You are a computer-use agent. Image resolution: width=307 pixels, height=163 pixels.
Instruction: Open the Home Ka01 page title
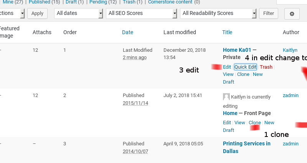[x=237, y=50]
